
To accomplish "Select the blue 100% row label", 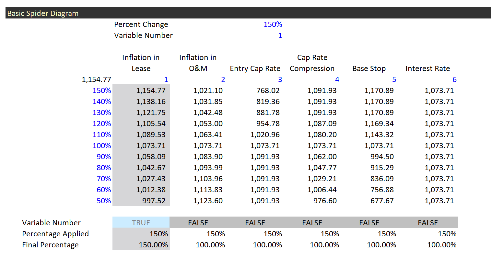I will coord(102,146).
